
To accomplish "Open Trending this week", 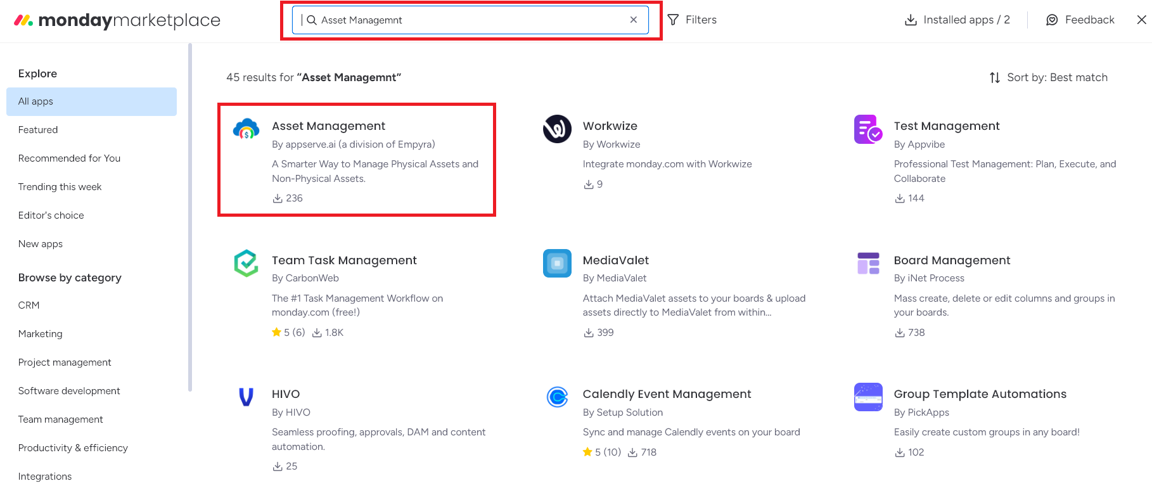I will [60, 187].
